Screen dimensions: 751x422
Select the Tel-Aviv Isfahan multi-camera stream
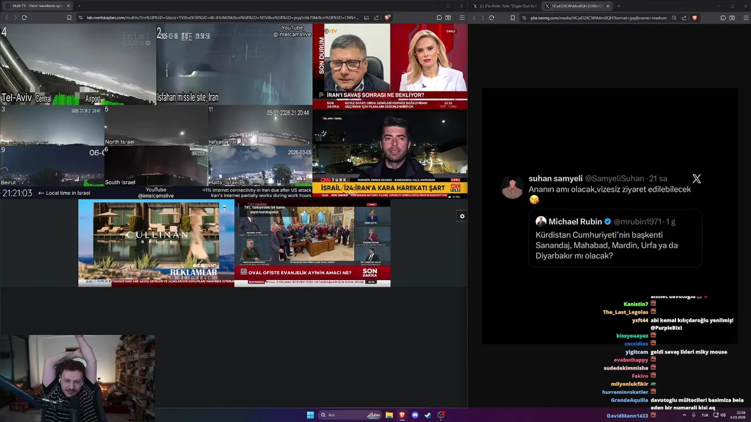tap(156, 111)
